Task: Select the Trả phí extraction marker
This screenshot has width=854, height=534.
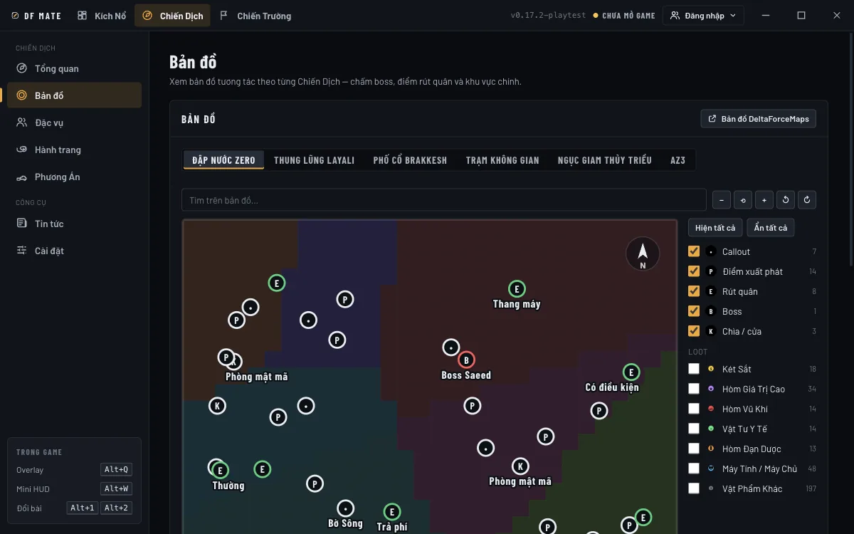Action: point(391,512)
